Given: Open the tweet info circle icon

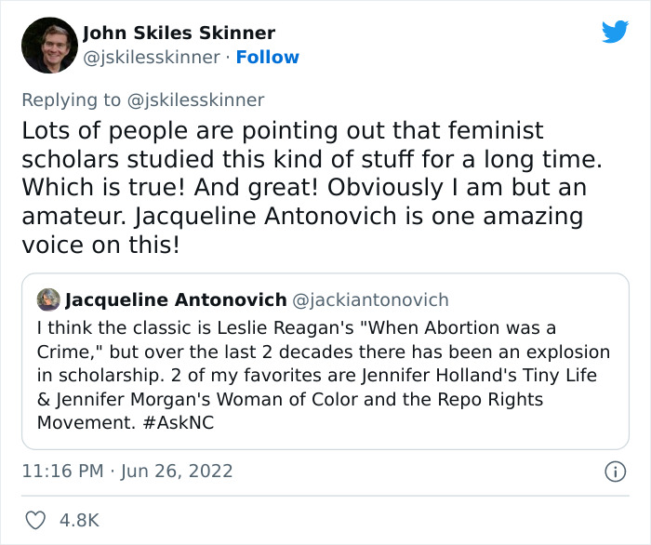Looking at the screenshot, I should click(x=615, y=472).
